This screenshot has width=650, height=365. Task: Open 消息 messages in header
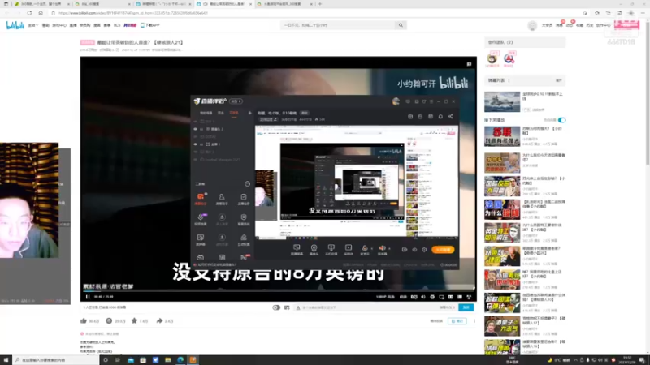559,25
